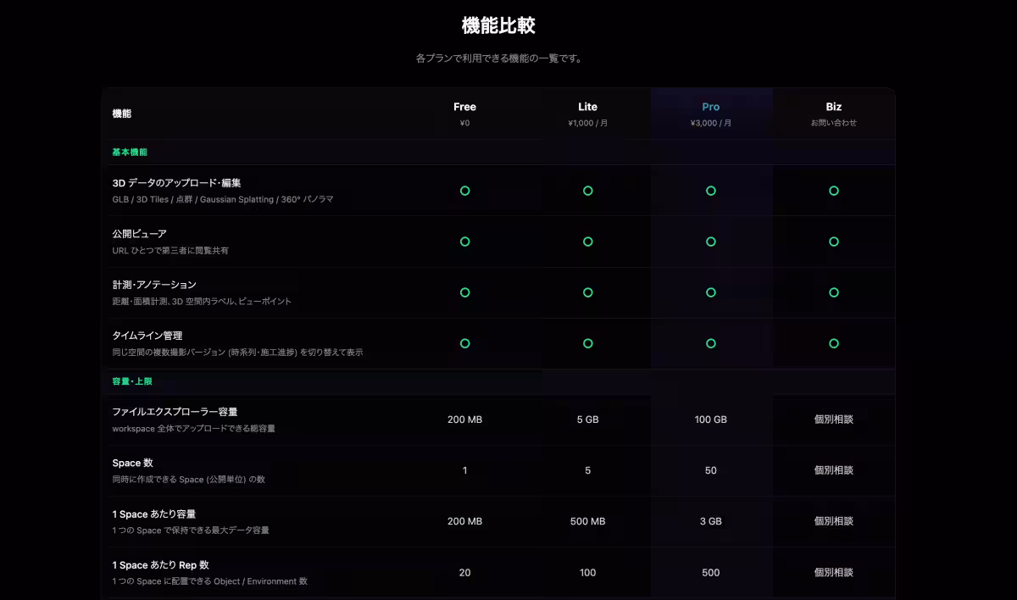Click the Pro plan column header

point(710,107)
